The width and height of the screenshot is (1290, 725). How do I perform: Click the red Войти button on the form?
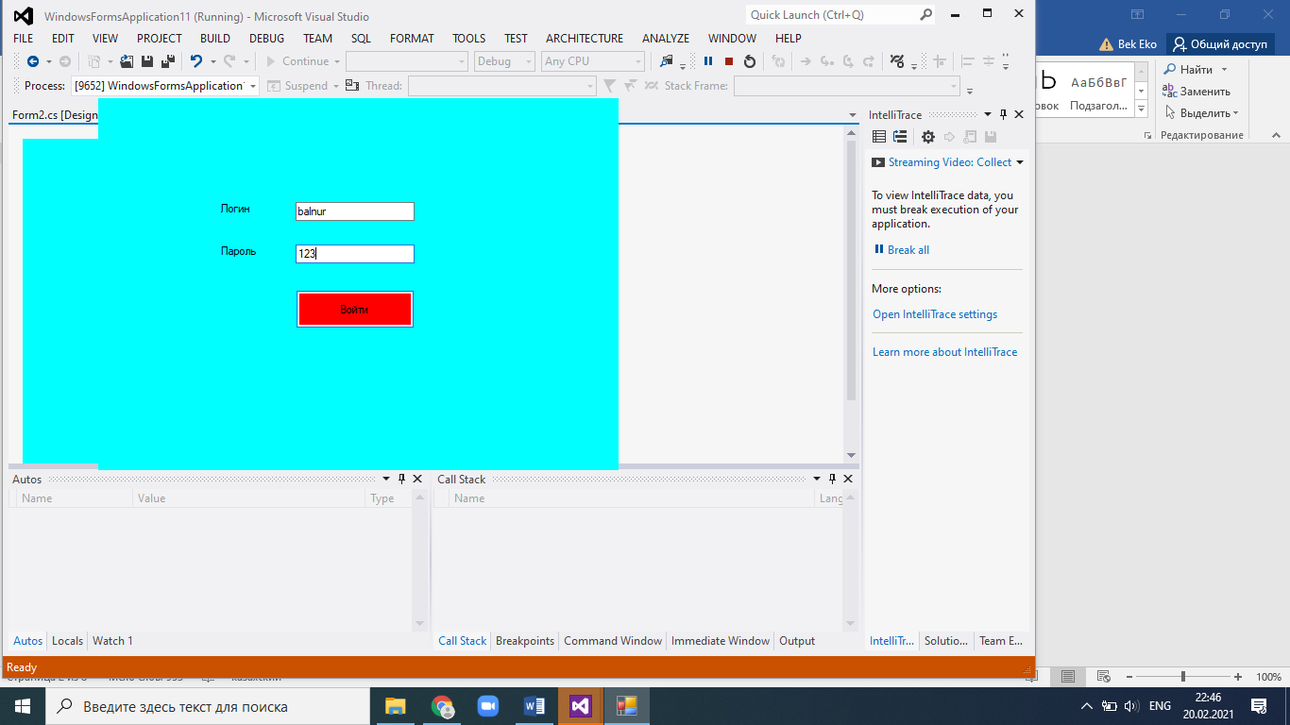355,310
